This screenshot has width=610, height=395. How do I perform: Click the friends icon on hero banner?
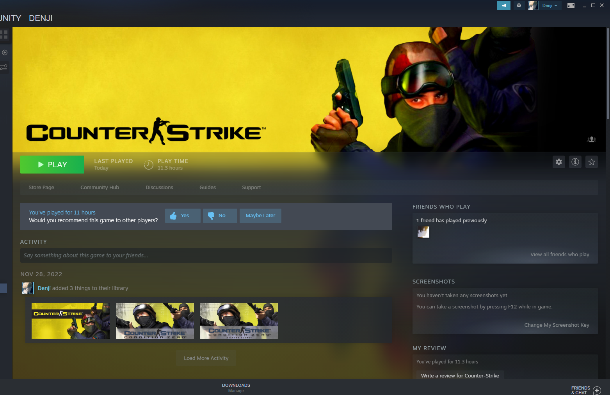coord(591,140)
